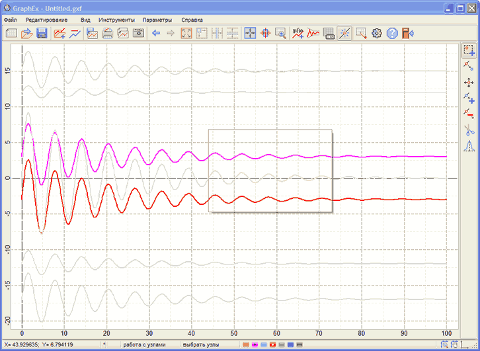Click the add function y=f(x) icon
The width and height of the screenshot is (480, 351).
298,33
